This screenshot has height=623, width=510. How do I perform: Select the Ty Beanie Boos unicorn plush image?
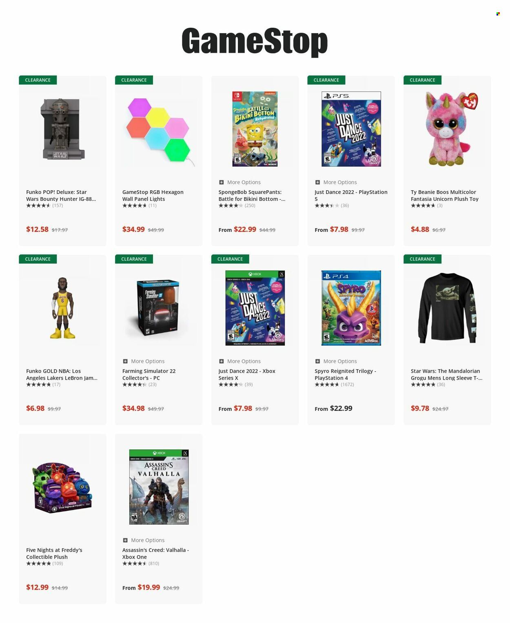click(x=448, y=129)
